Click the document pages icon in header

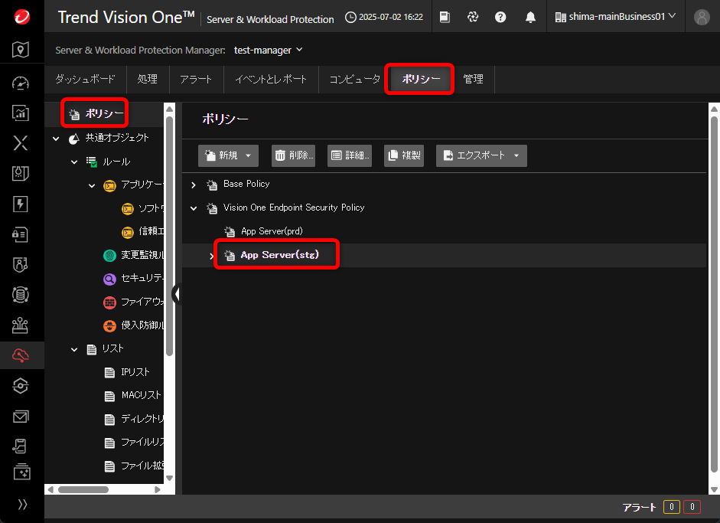(x=445, y=17)
